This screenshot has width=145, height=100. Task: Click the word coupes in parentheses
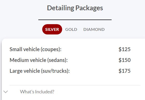coord(50,50)
